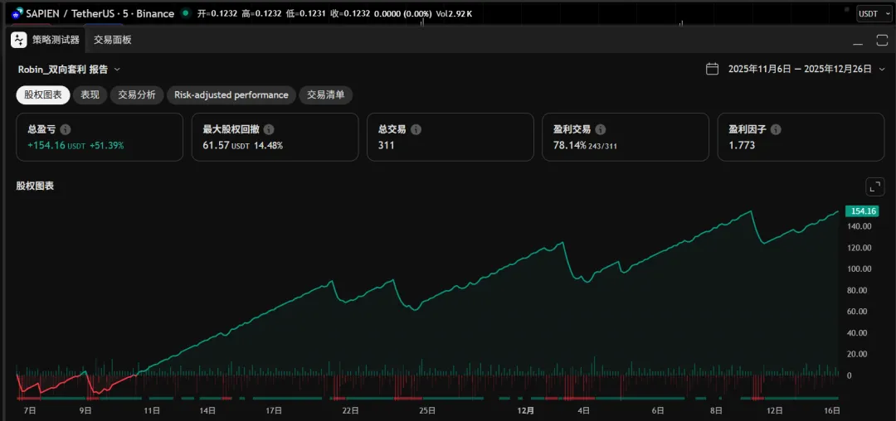Click the Strategy Tester icon
Viewport: 896px width, 421px height.
click(x=18, y=40)
